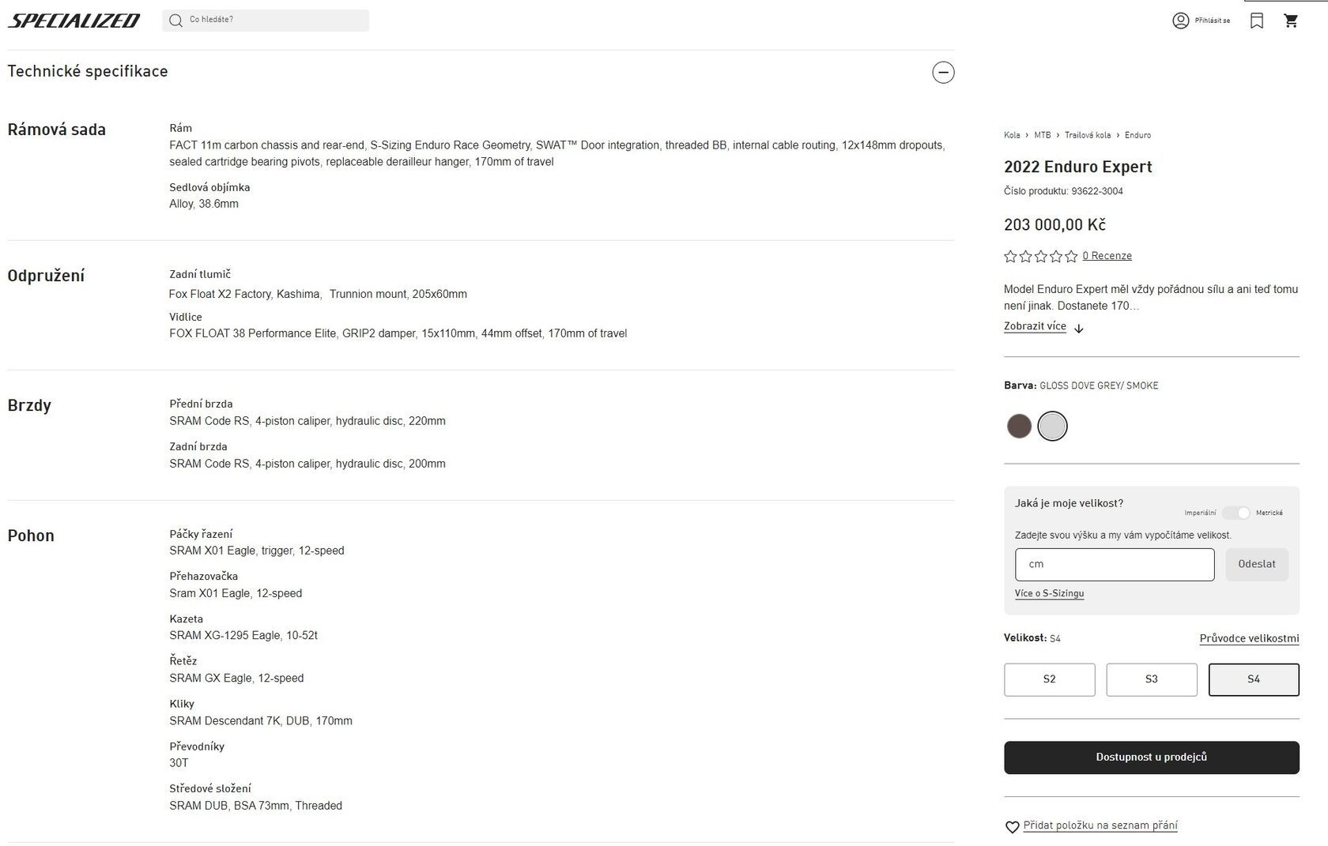Go to 'Kola' breadcrumb
The height and width of the screenshot is (846, 1328).
1012,135
